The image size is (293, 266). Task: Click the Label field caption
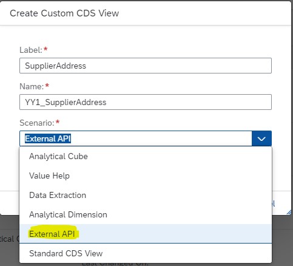tap(31, 50)
